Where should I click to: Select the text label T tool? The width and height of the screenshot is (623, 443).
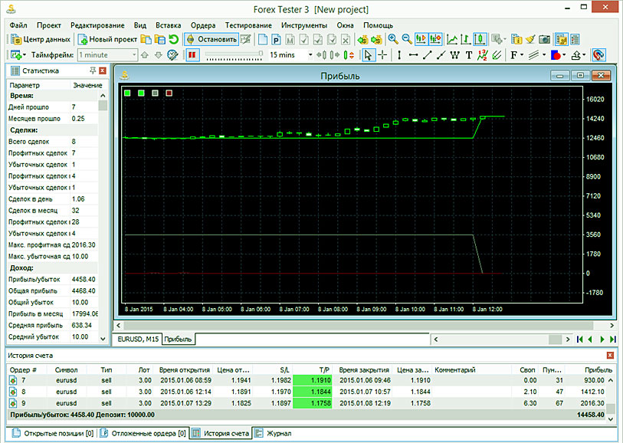click(468, 55)
